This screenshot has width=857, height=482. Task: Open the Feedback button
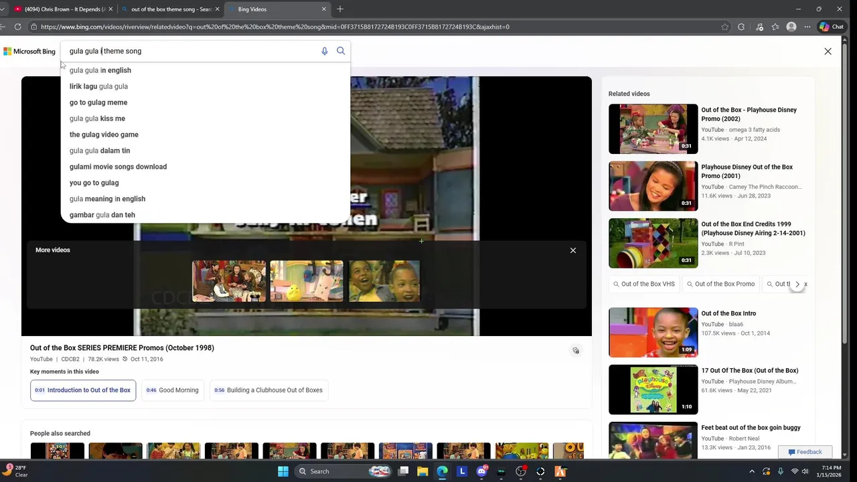[x=805, y=452]
